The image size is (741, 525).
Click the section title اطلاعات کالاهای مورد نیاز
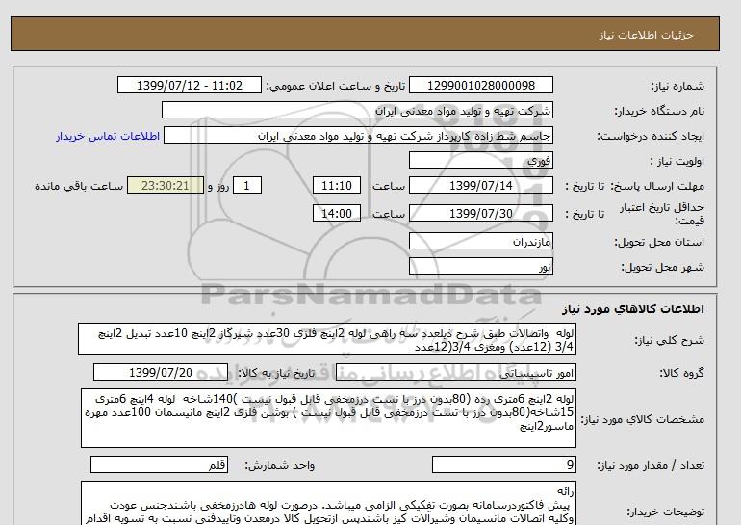633,309
